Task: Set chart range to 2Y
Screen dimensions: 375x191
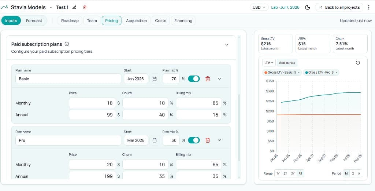Action: point(285,173)
